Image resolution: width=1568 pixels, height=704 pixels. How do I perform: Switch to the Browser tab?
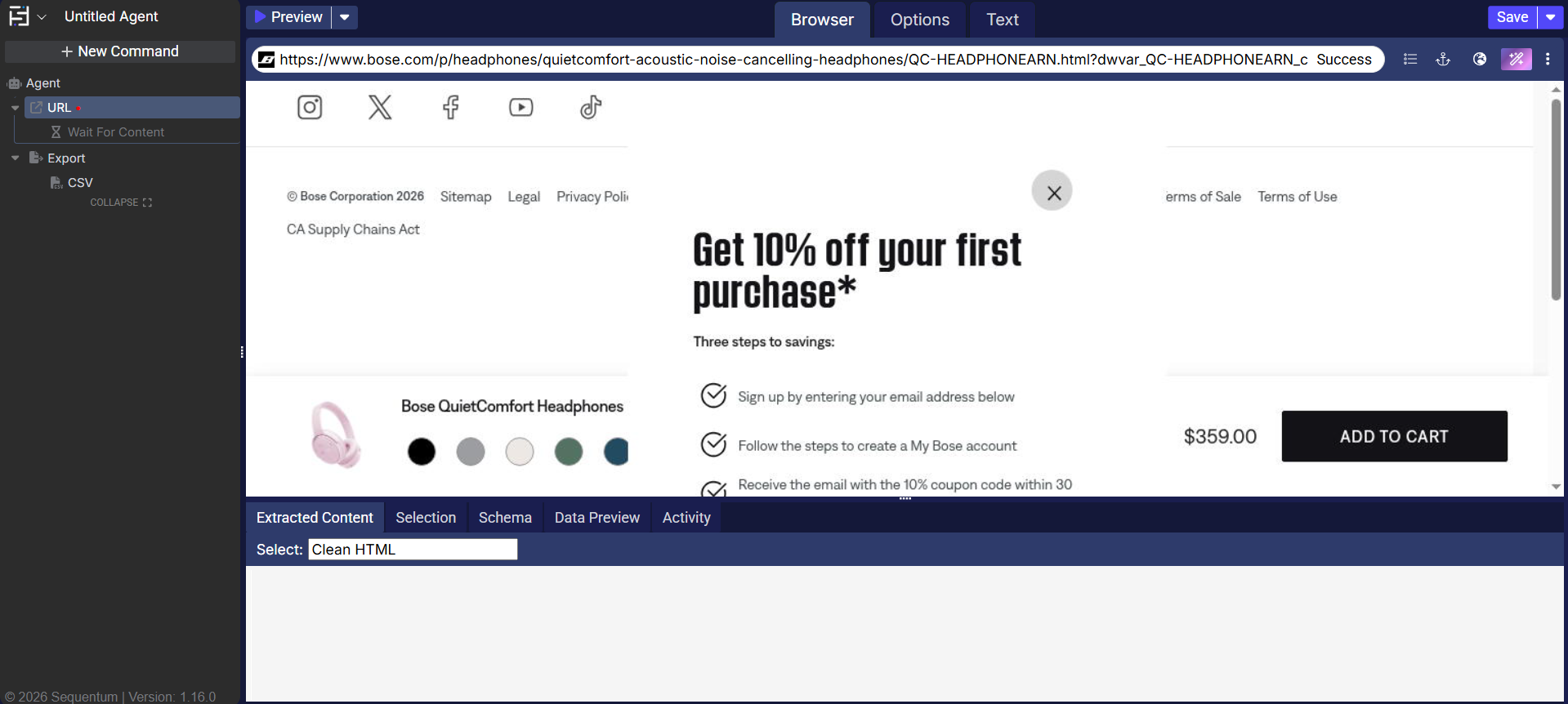[x=822, y=20]
